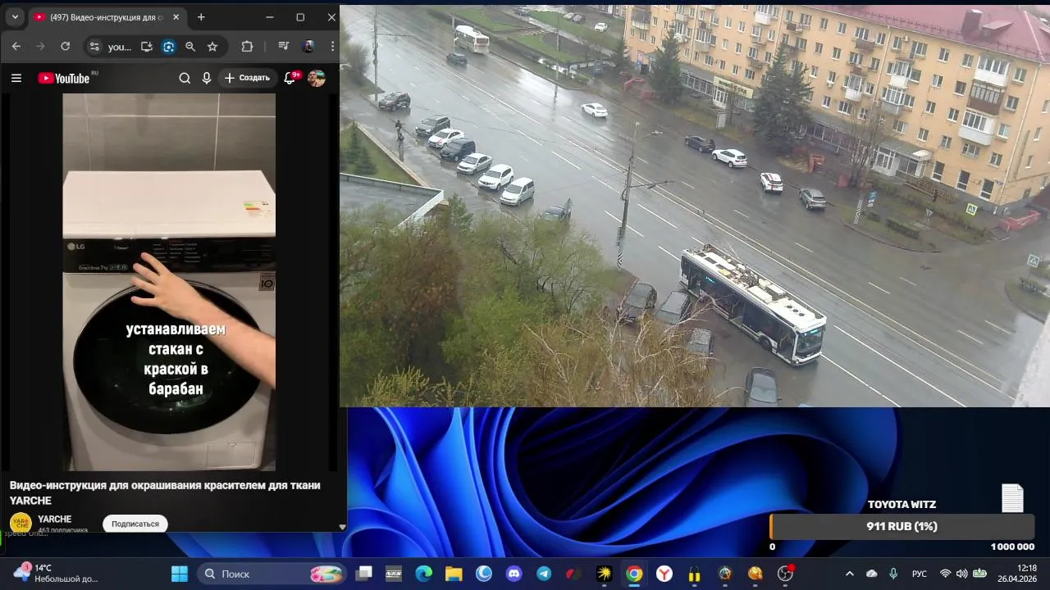
Task: Open cloud sync tray icon
Action: point(871,574)
